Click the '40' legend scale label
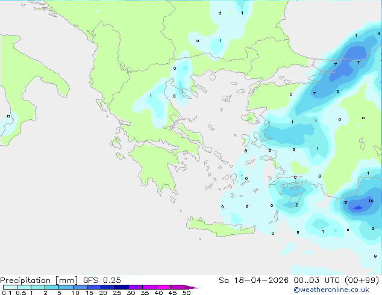382x295 pixels. click(x=158, y=293)
